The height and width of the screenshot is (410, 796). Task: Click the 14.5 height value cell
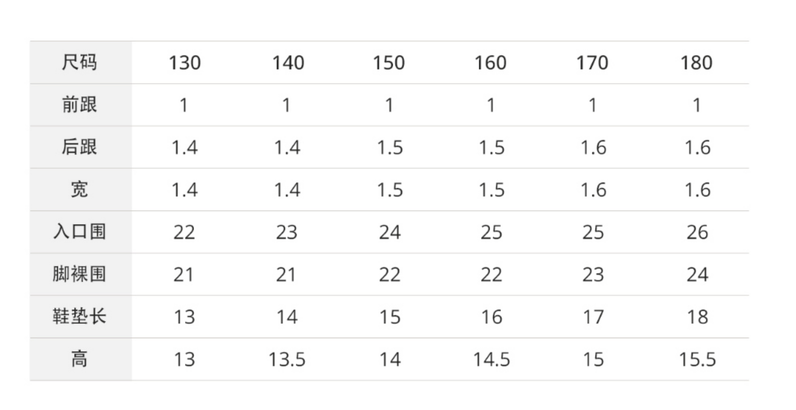[491, 359]
